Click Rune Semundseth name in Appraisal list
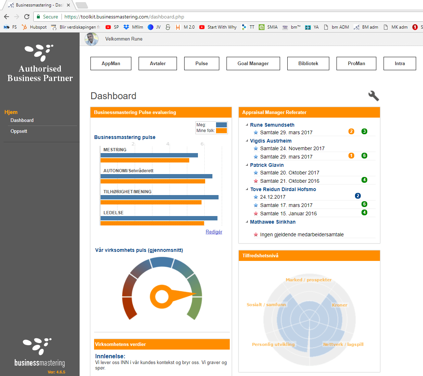 pos(272,125)
